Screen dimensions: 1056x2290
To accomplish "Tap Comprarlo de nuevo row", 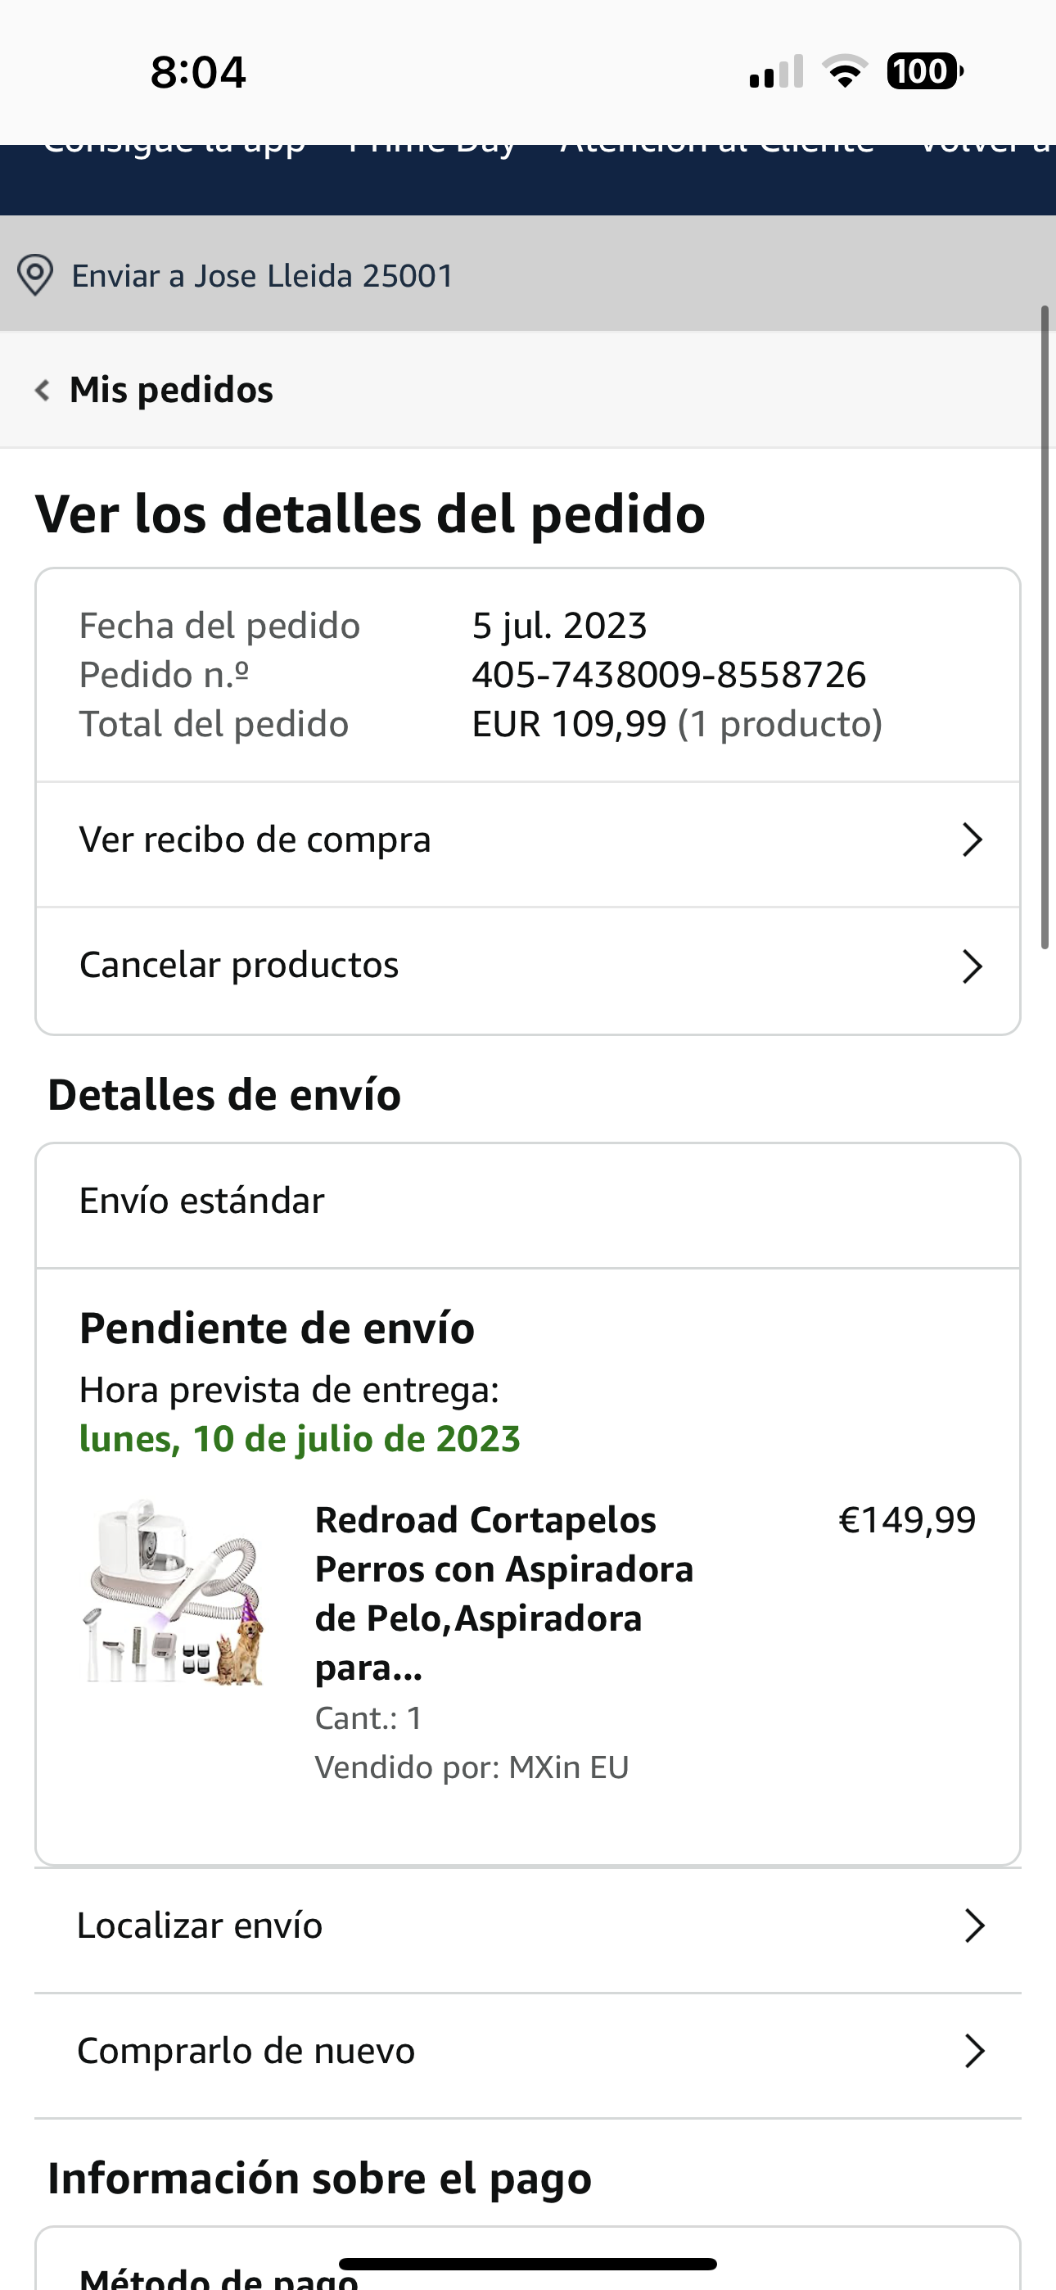I will pos(246,2051).
